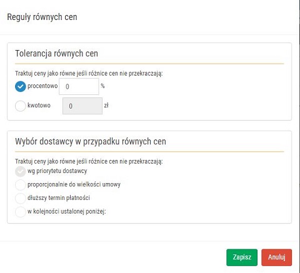Click the 'proporcjonalnie do wielkości umowy' label text
The width and height of the screenshot is (300, 273).
click(74, 184)
